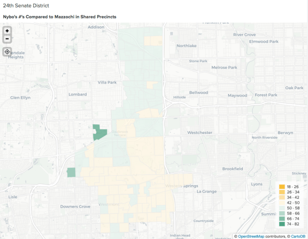This screenshot has width=308, height=239.
Task: Click the River Grove map label
Action: click(x=245, y=35)
